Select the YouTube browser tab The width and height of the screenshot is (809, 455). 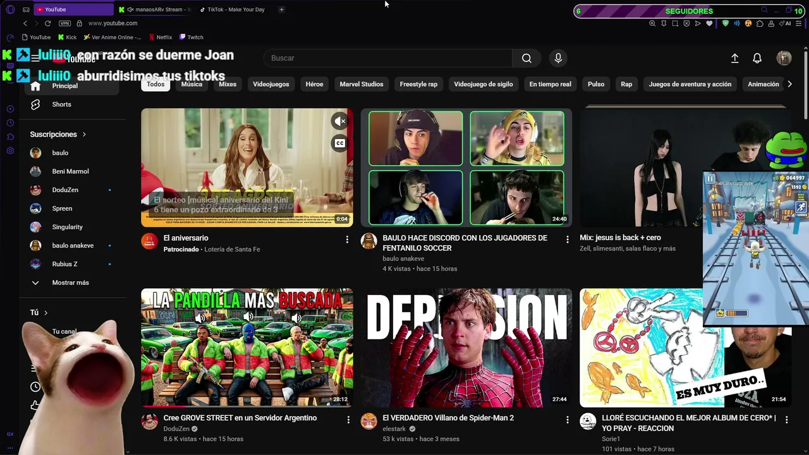pos(73,9)
